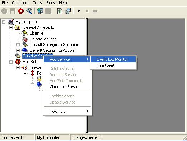Click the General options ladybug icon
187x141 pixels.
tap(25, 39)
